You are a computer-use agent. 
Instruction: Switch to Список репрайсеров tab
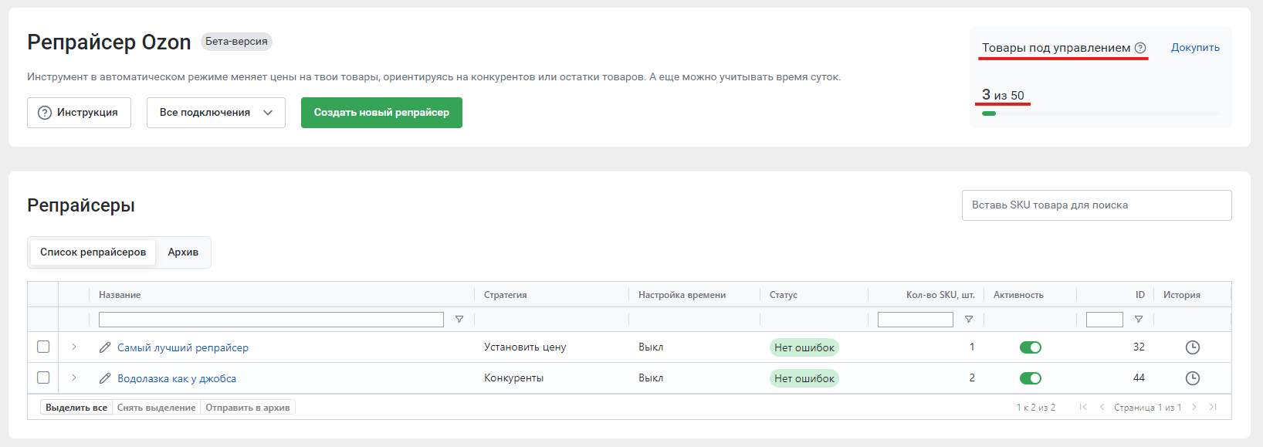(x=93, y=252)
